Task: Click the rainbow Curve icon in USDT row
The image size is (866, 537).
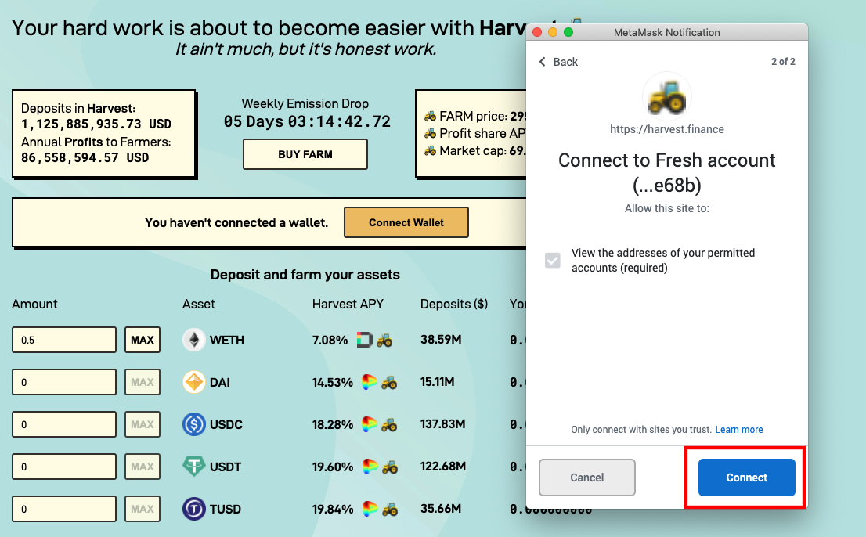Action: [370, 467]
